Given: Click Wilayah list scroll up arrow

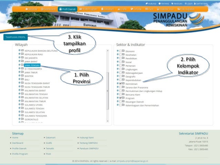Looking at the screenshot, I should click(x=108, y=51).
